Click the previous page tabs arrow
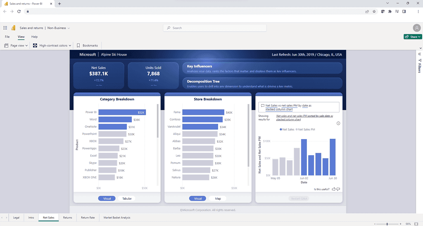The image size is (423, 226). coord(2,218)
